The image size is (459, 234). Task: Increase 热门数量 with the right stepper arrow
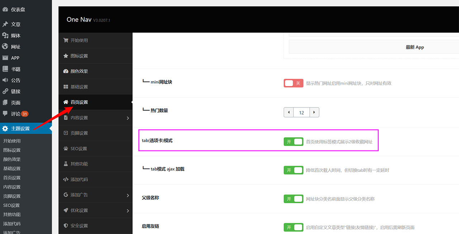pos(314,112)
